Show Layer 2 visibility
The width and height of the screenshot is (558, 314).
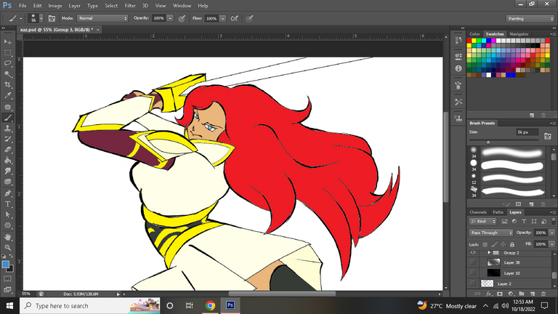pos(473,283)
